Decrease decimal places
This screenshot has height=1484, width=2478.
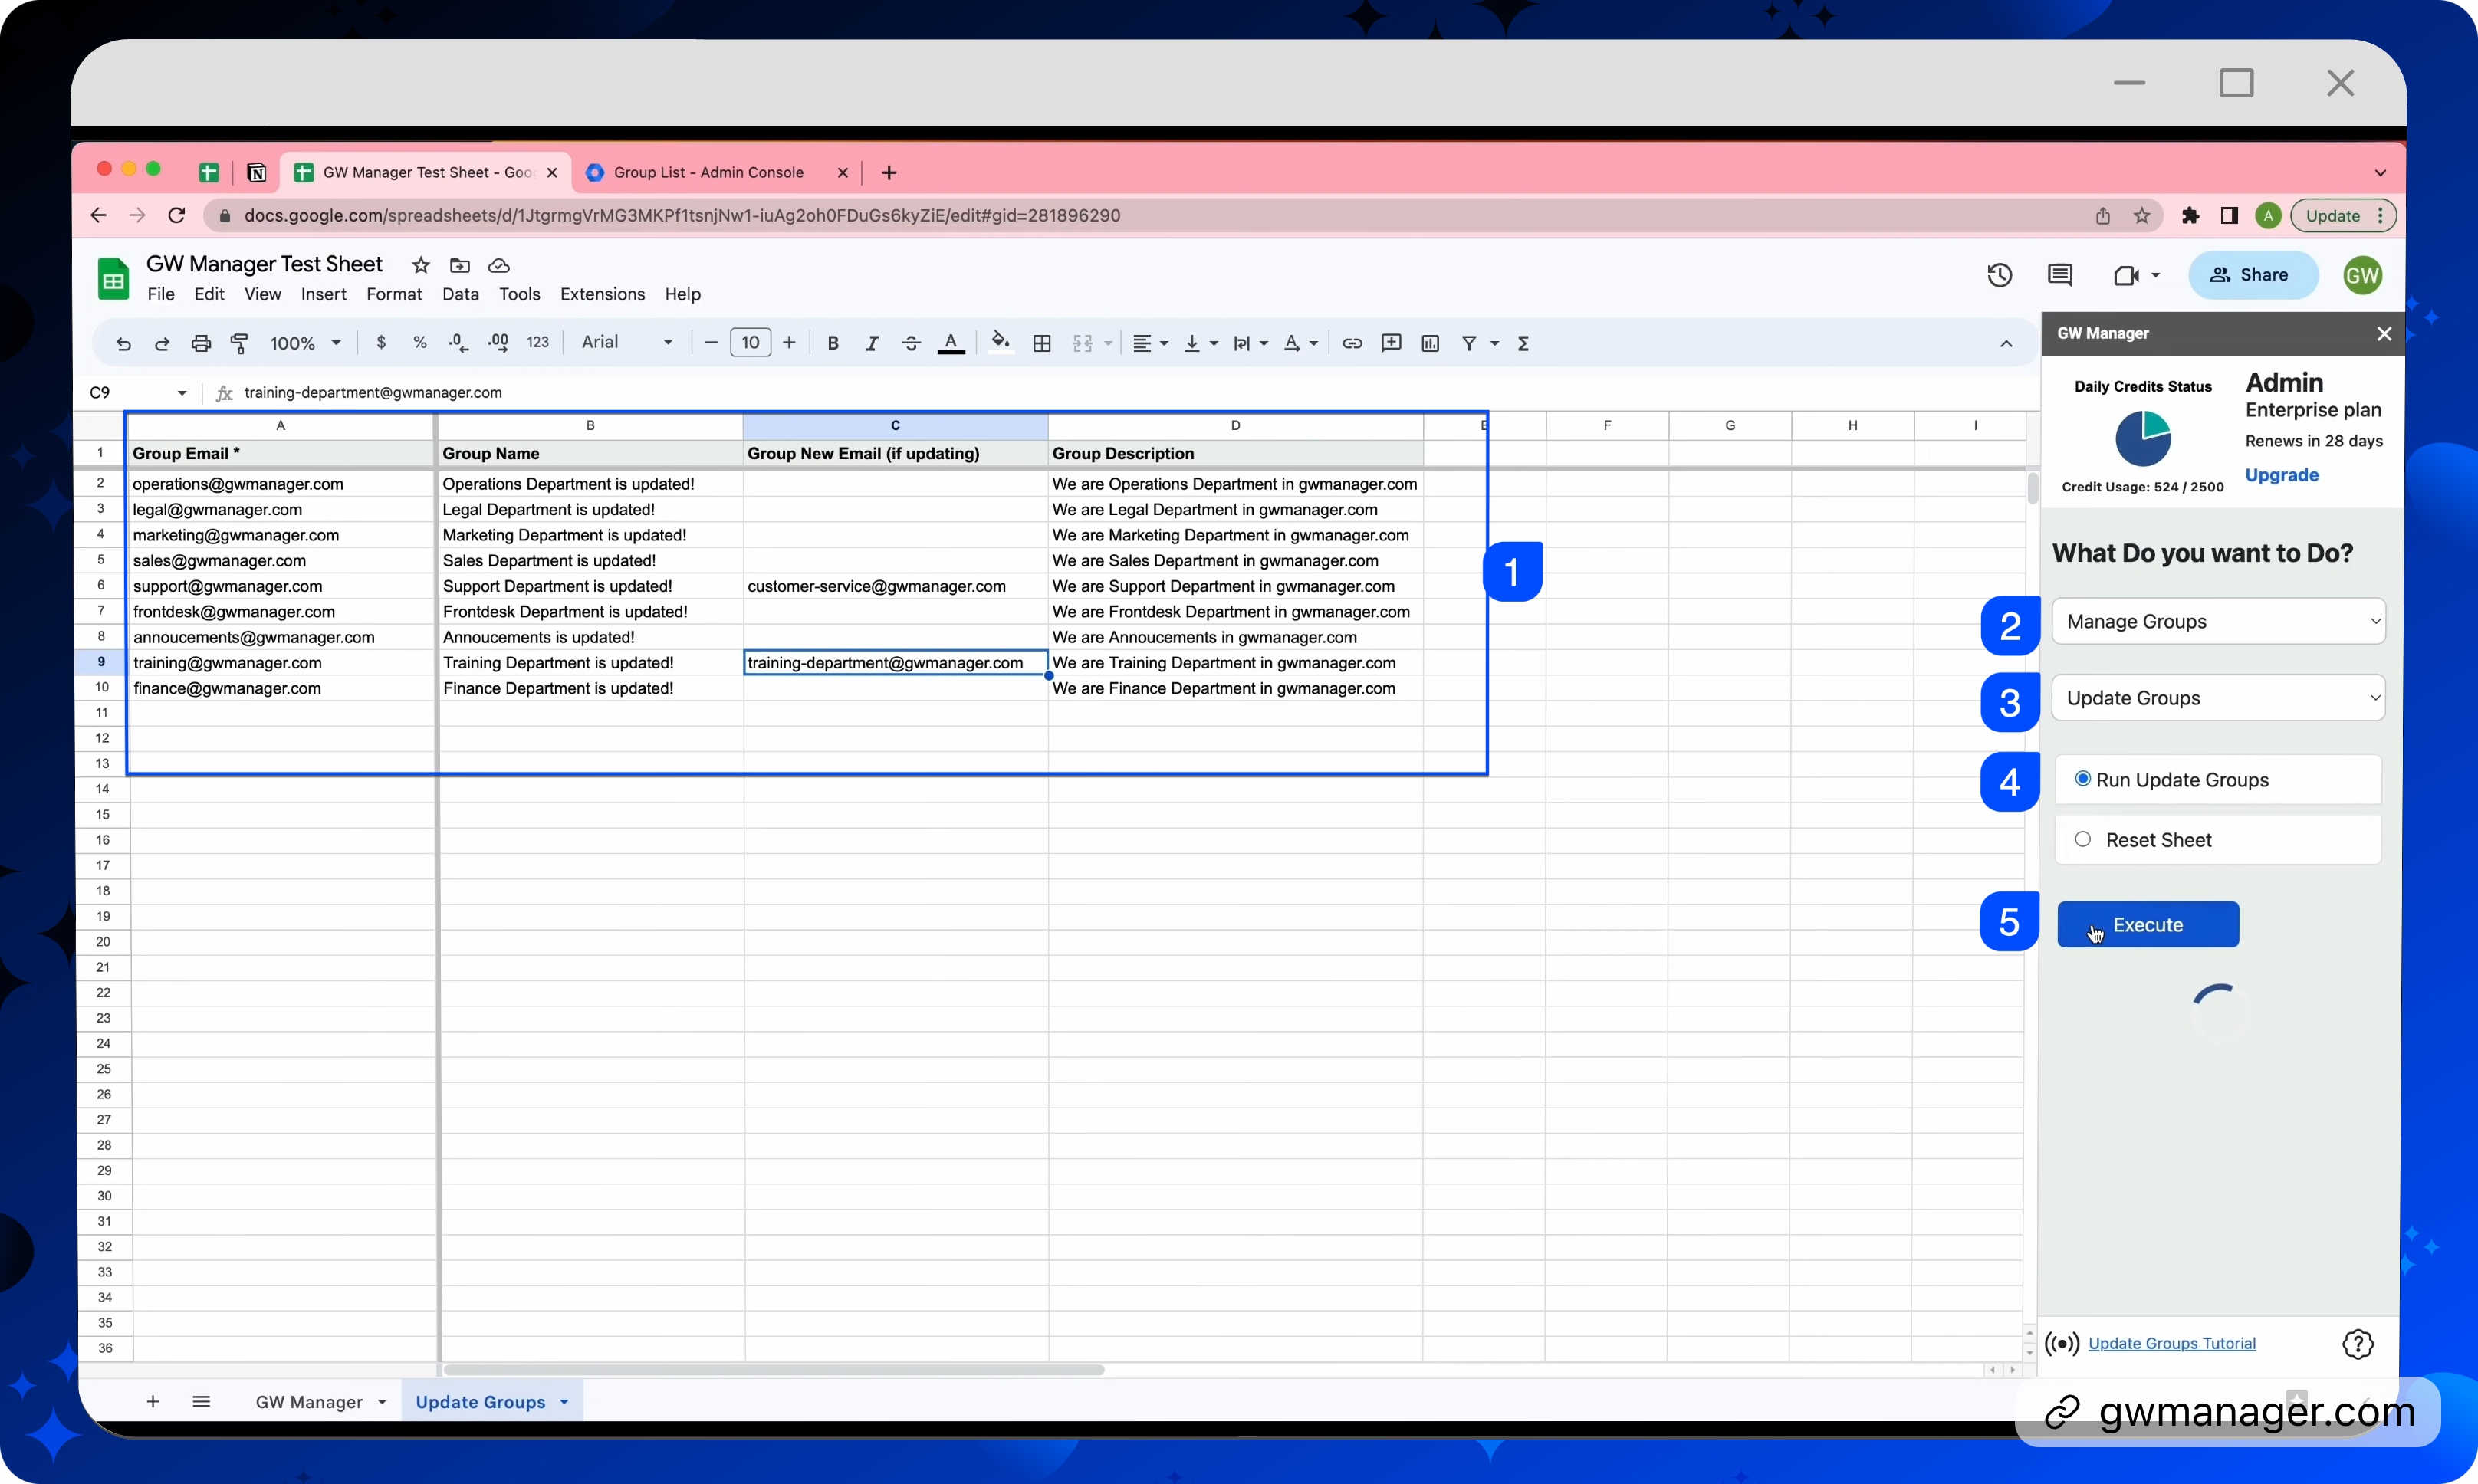459,342
